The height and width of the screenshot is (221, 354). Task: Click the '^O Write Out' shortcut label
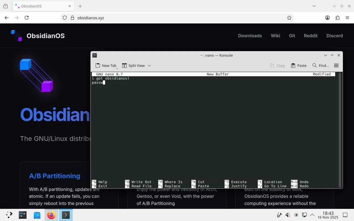[138, 182]
